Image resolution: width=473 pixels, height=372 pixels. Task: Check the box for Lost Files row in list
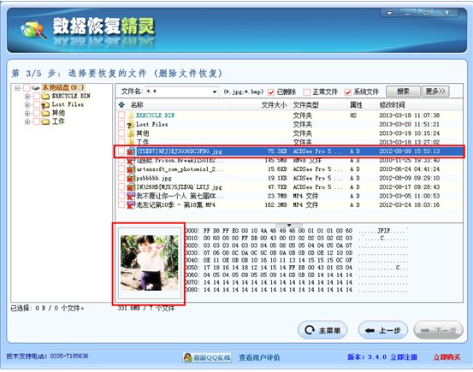pos(121,124)
